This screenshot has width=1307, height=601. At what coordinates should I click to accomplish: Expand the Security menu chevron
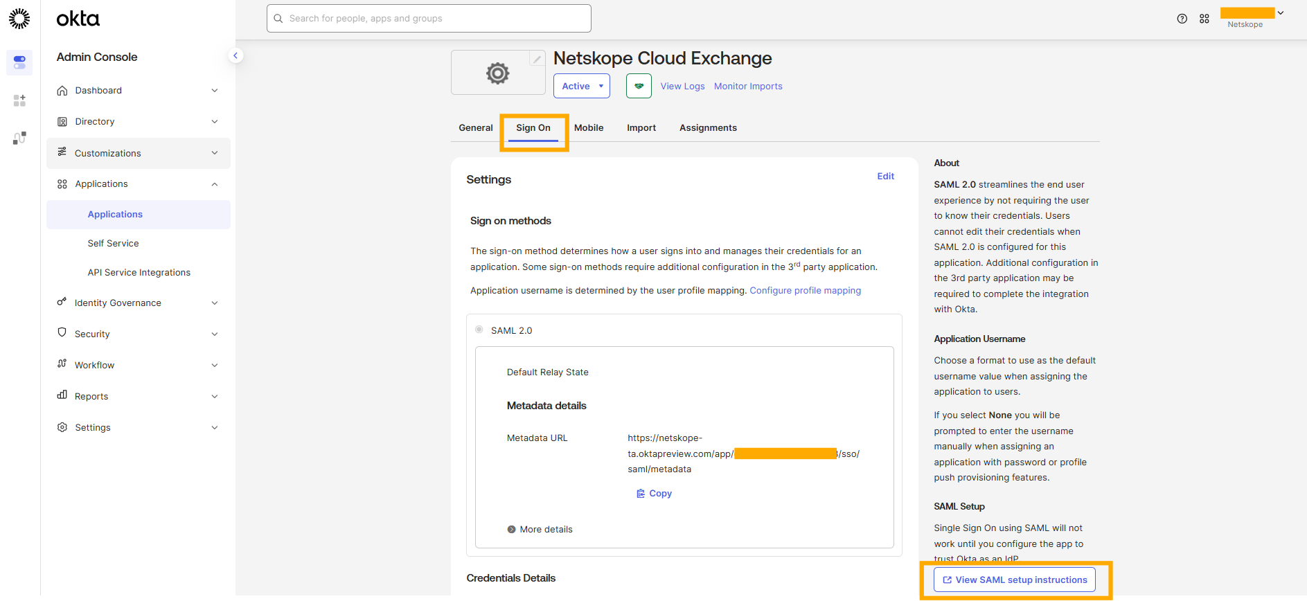pos(215,334)
